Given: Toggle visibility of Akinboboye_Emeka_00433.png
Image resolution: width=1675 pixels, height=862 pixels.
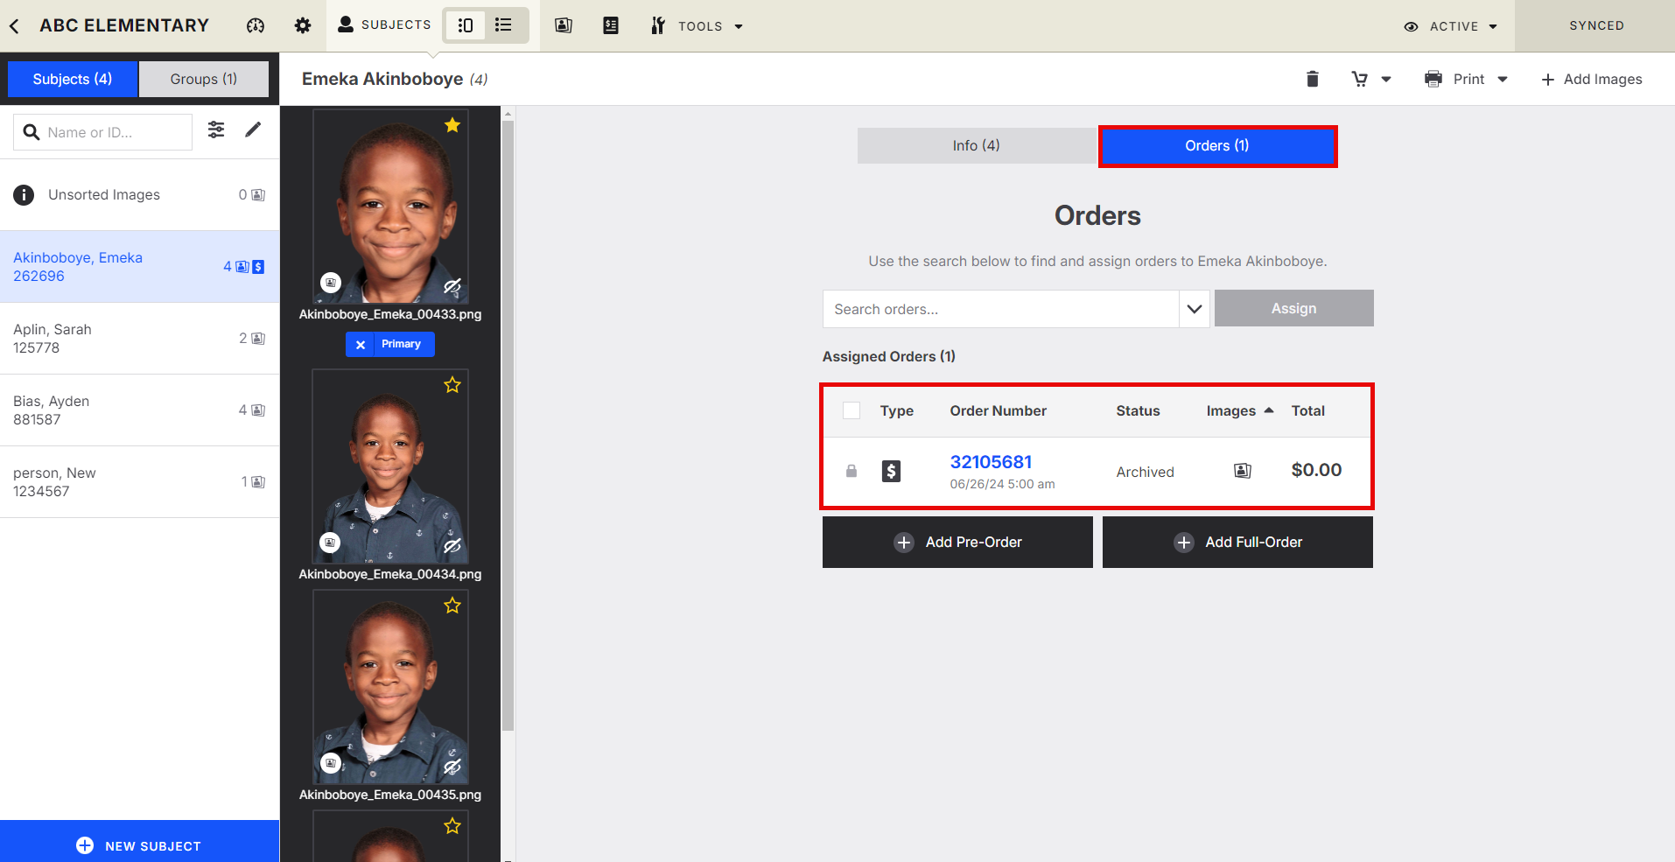Looking at the screenshot, I should [x=452, y=286].
